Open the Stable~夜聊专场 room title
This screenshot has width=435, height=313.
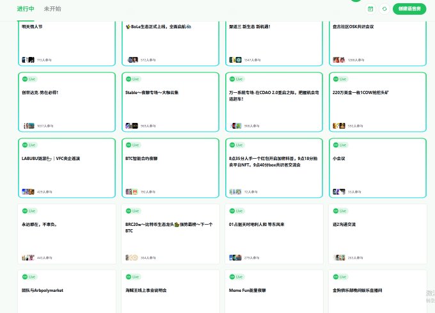pyautogui.click(x=152, y=93)
